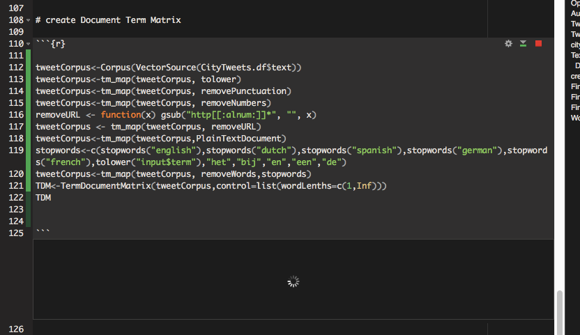Click 'PlainTextDocument' on line 118

point(238,139)
